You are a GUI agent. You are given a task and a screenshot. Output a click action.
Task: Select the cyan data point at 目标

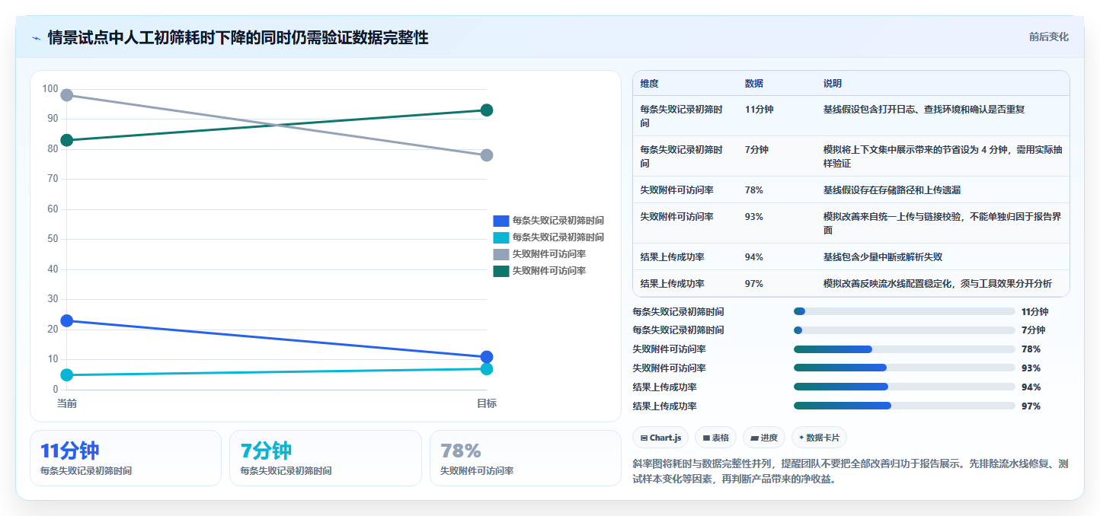point(487,369)
